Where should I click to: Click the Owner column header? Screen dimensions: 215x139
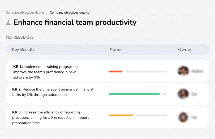pyautogui.click(x=184, y=50)
